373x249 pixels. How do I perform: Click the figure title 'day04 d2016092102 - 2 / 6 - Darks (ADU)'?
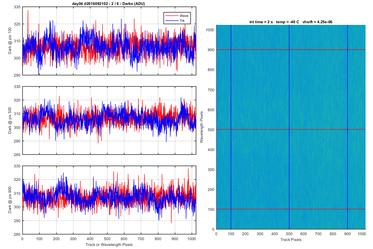[x=109, y=4]
